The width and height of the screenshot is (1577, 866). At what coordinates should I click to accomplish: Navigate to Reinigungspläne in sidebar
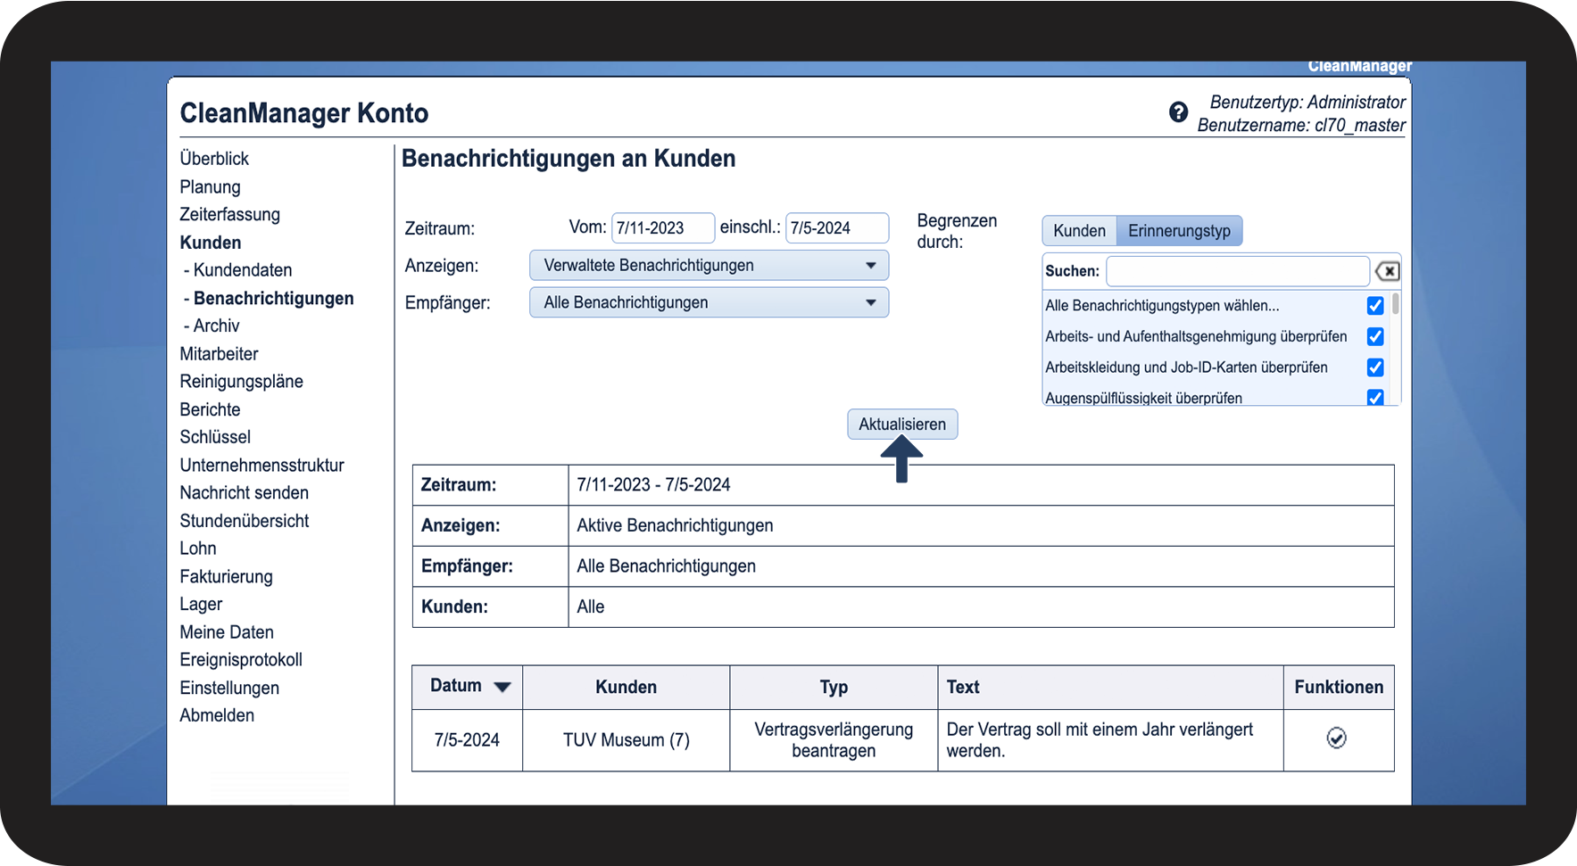pos(241,382)
